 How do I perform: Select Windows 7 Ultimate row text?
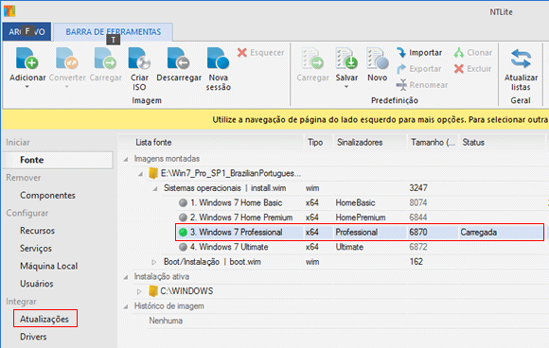click(x=229, y=247)
